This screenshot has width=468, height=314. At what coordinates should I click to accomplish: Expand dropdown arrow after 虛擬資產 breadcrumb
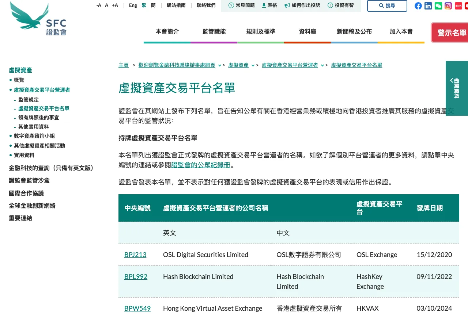tap(253, 65)
